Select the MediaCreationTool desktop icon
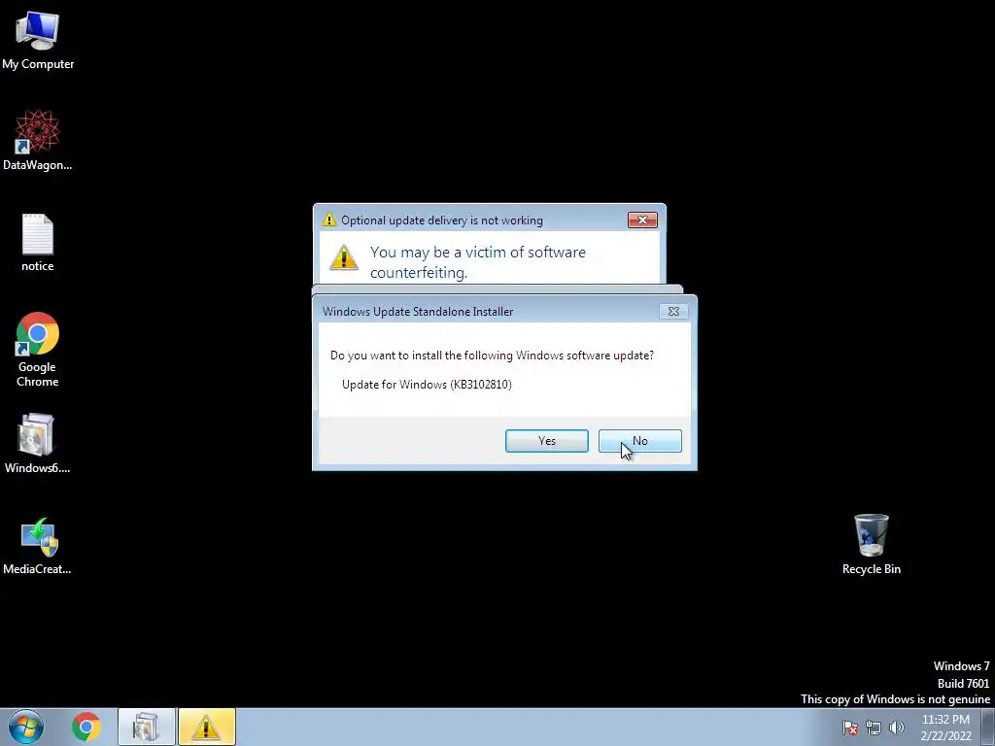Viewport: 995px width, 746px height. 38,546
